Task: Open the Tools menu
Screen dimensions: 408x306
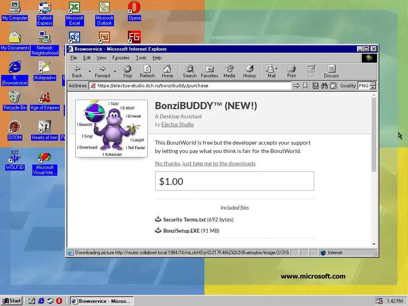Action: (141, 58)
